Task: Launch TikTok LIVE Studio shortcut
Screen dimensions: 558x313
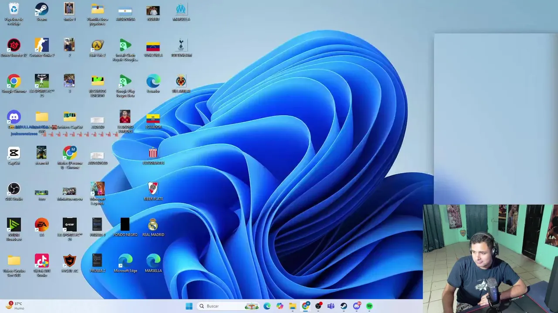Action: pyautogui.click(x=42, y=266)
